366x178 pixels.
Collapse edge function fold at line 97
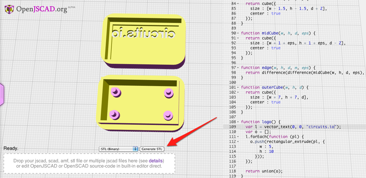click(x=238, y=68)
